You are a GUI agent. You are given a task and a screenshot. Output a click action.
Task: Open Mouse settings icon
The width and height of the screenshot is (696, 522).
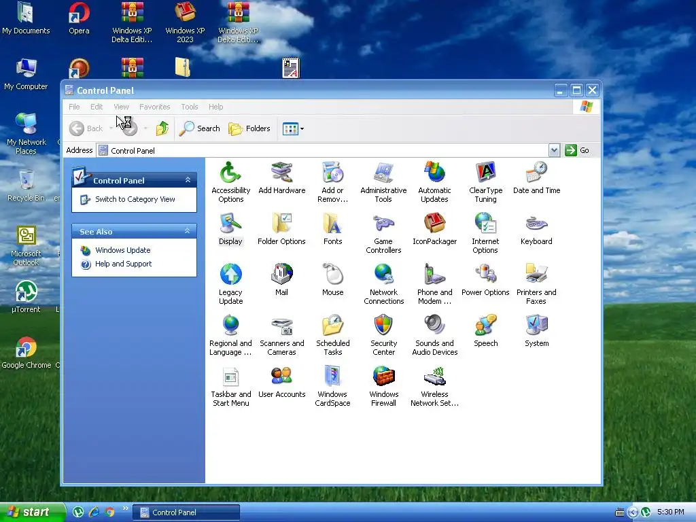(x=332, y=279)
